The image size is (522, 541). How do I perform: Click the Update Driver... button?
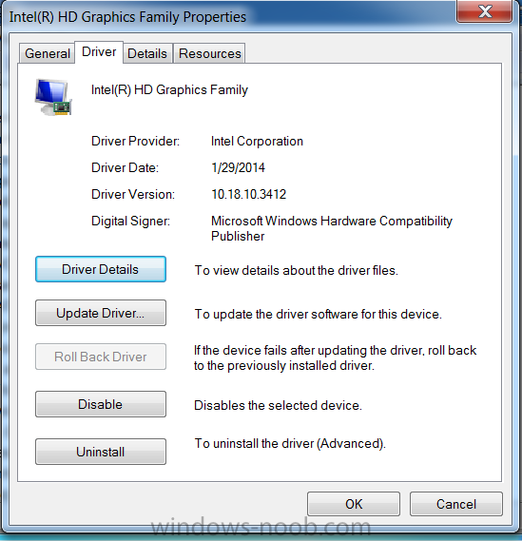coord(101,313)
